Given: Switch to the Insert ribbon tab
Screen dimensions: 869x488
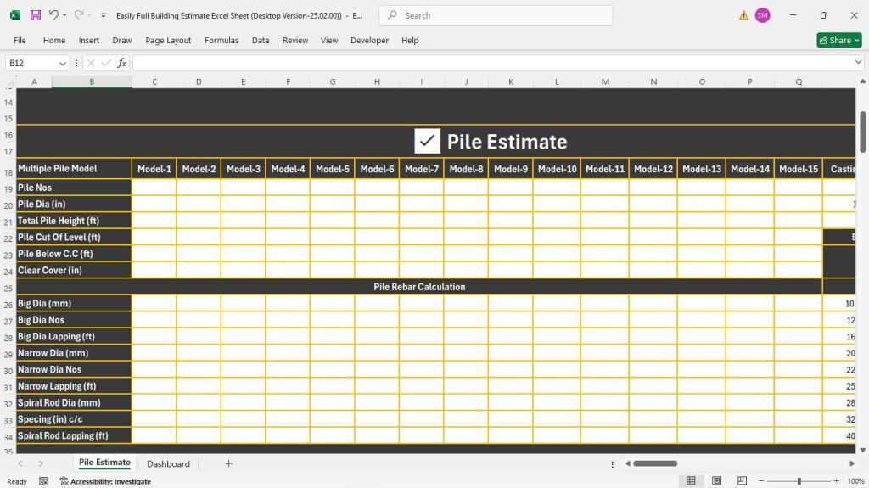Looking at the screenshot, I should tap(88, 41).
